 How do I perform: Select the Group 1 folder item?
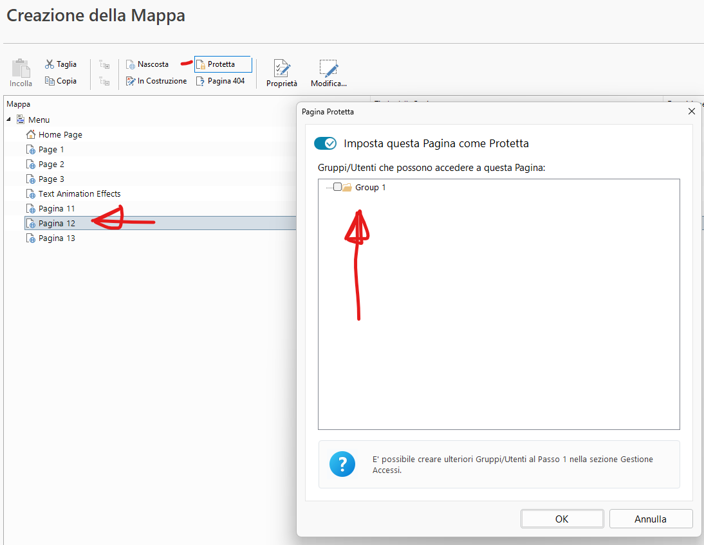coord(370,187)
